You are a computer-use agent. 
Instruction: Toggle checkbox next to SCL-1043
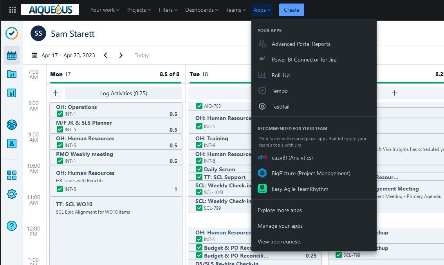point(199,192)
